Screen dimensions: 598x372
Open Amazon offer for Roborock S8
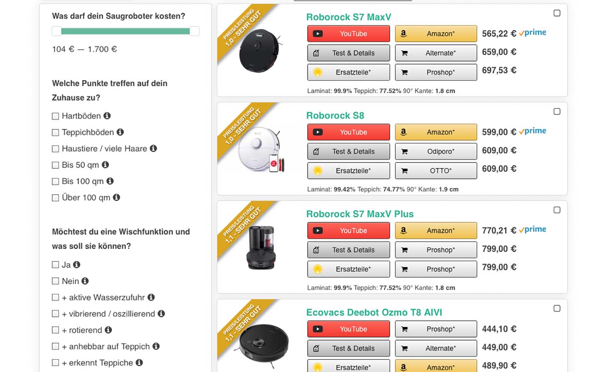[436, 132]
